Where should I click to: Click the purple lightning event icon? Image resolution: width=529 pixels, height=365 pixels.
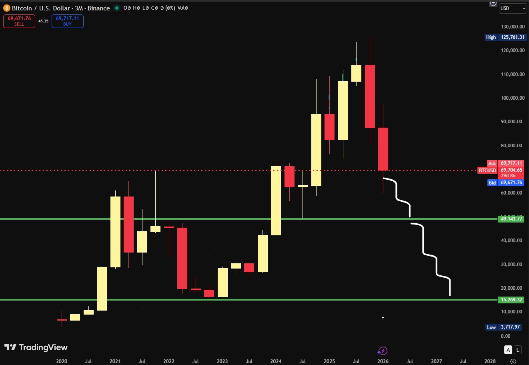coord(382,351)
